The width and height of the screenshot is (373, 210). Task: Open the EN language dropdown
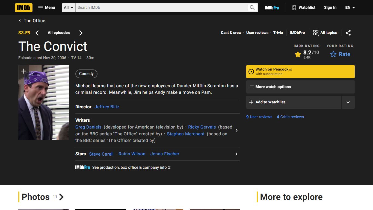pyautogui.click(x=350, y=8)
